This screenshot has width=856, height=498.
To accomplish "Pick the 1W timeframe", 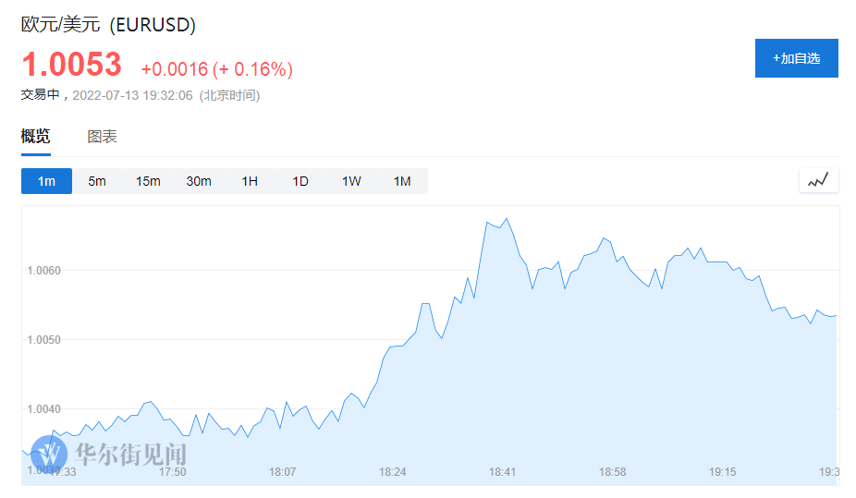I will click(x=351, y=181).
